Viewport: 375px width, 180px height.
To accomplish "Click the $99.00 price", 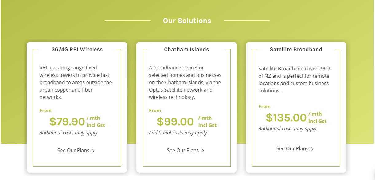I will [175, 122].
